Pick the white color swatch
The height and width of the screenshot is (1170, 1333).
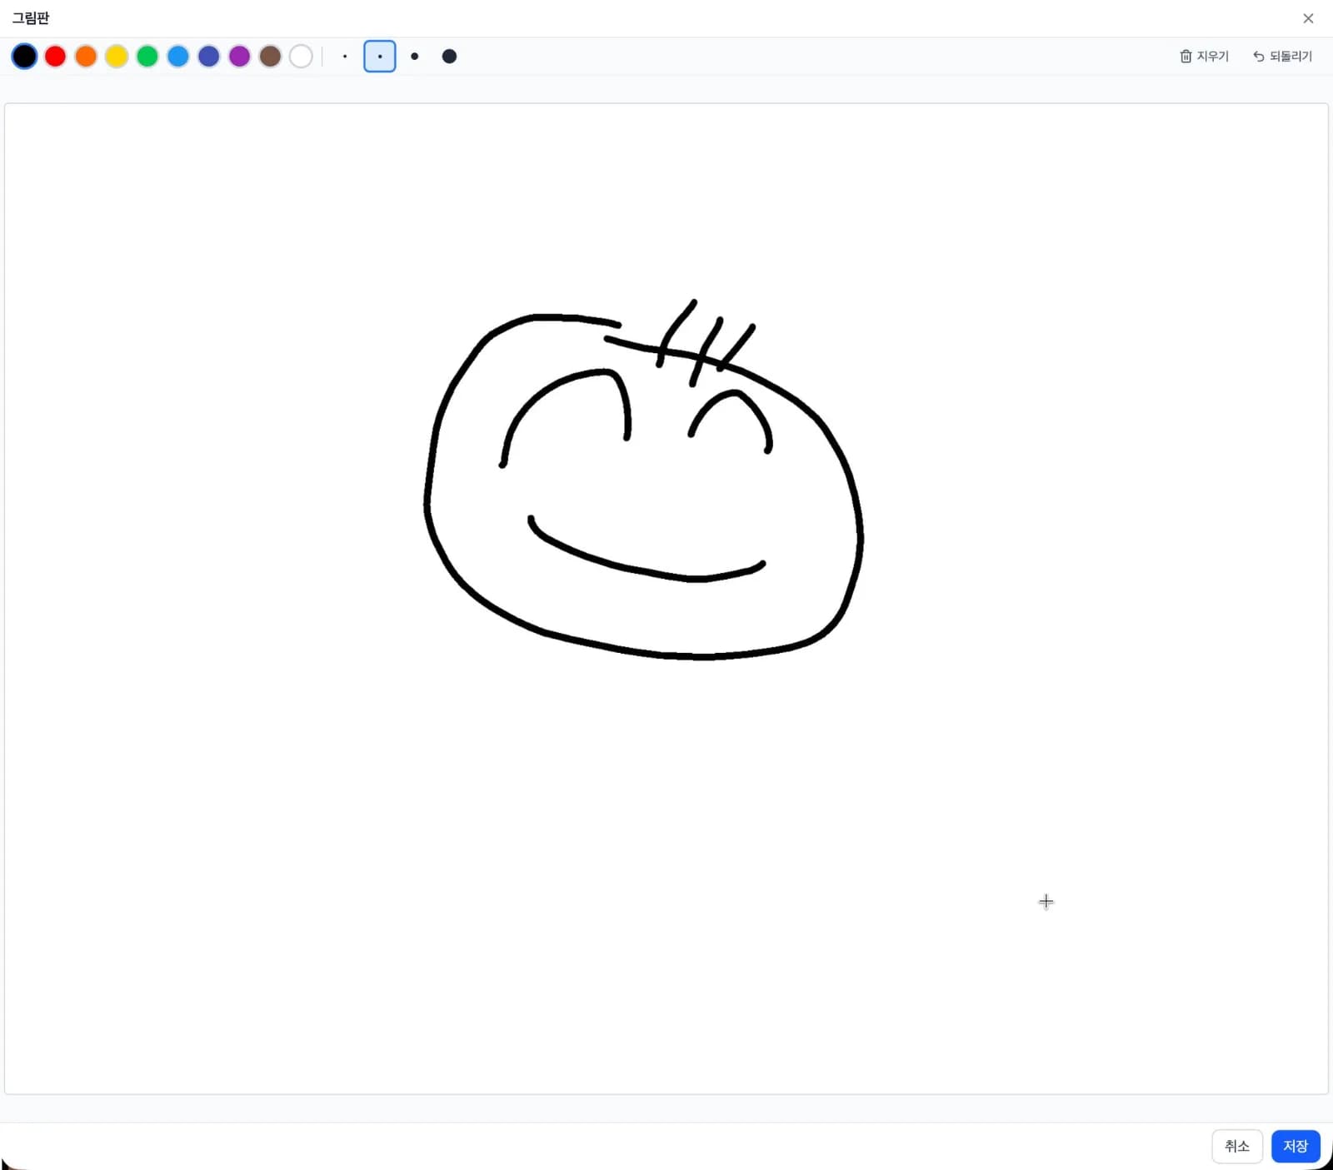point(301,57)
